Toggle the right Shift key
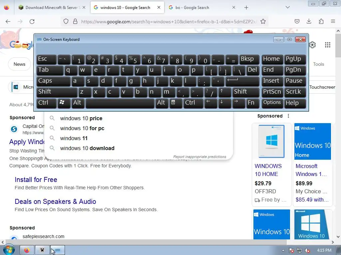The image size is (341, 255). point(246,92)
